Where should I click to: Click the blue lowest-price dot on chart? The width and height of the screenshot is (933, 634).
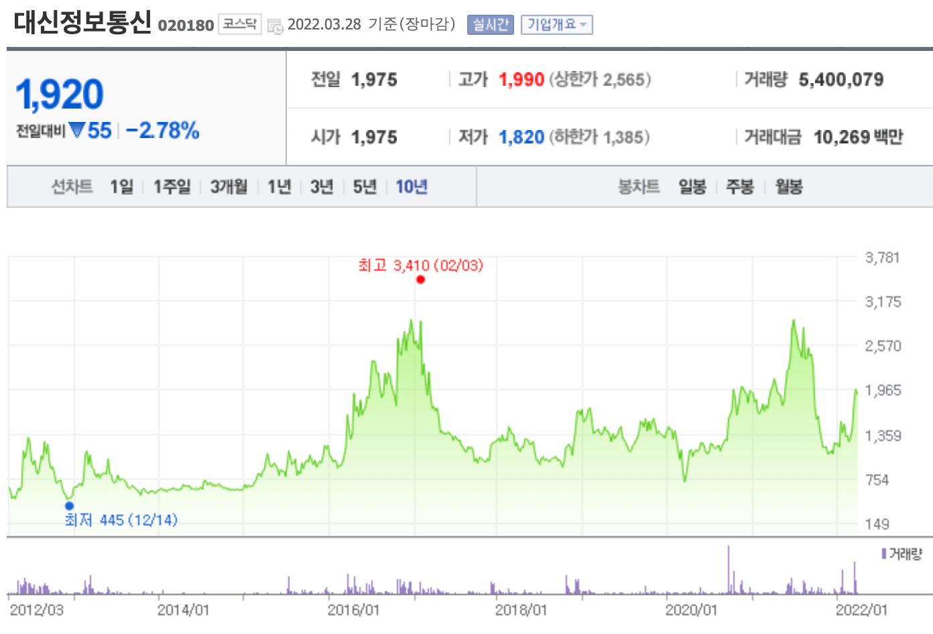point(69,506)
